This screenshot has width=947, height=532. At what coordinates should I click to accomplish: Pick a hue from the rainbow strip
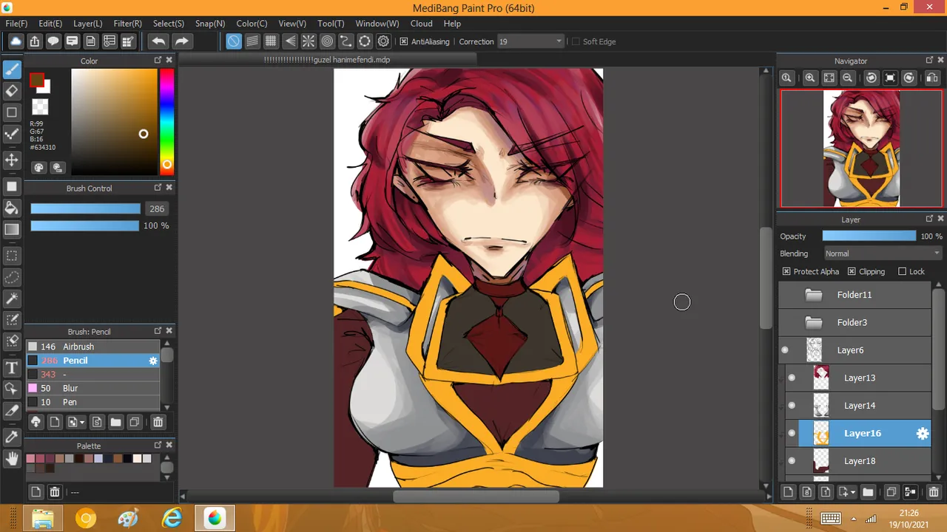[167, 121]
